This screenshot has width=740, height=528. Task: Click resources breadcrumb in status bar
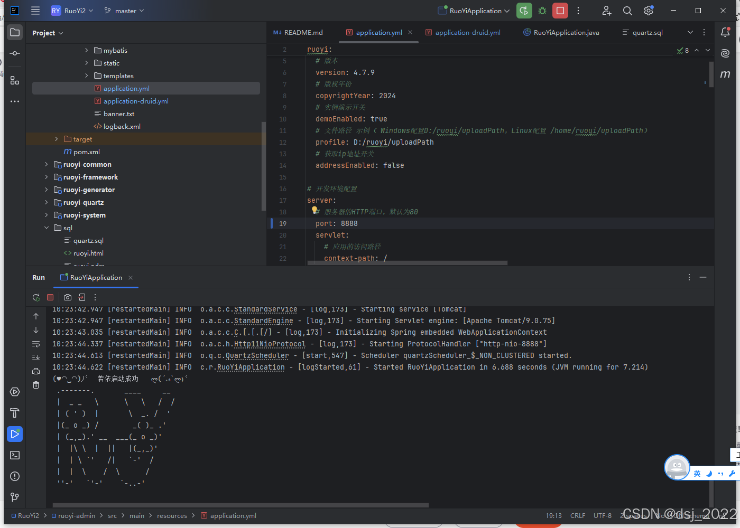point(172,515)
